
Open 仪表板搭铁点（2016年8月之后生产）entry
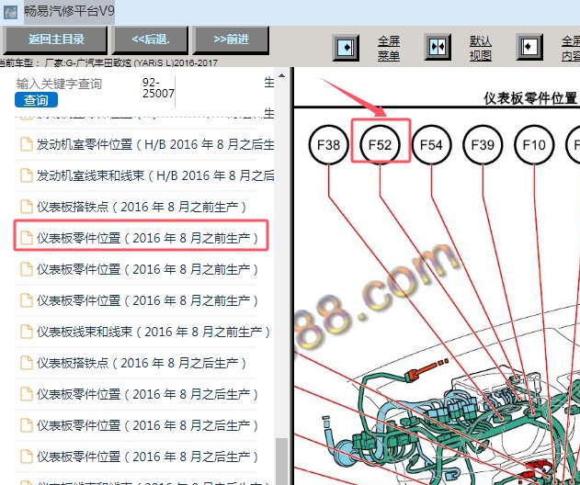point(142,363)
